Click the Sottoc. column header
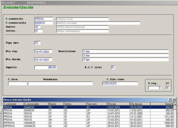 pyautogui.click(x=75, y=104)
